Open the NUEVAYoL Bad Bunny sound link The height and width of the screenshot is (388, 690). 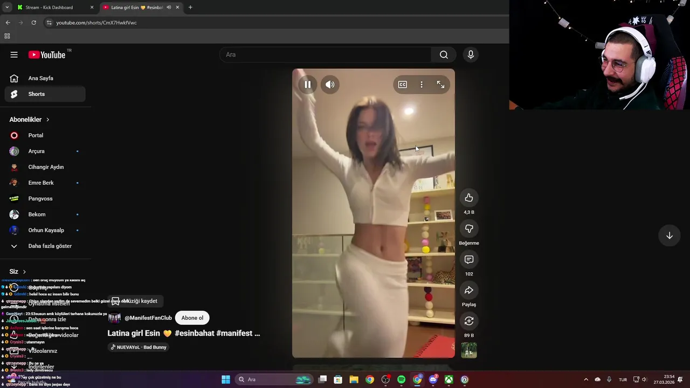tap(139, 347)
